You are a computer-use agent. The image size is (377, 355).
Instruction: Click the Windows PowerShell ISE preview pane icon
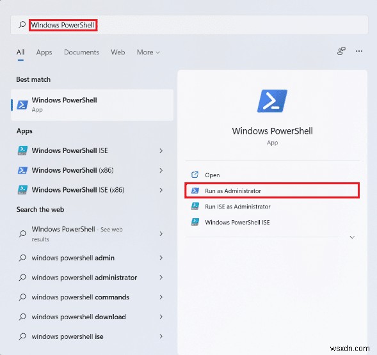click(x=195, y=222)
